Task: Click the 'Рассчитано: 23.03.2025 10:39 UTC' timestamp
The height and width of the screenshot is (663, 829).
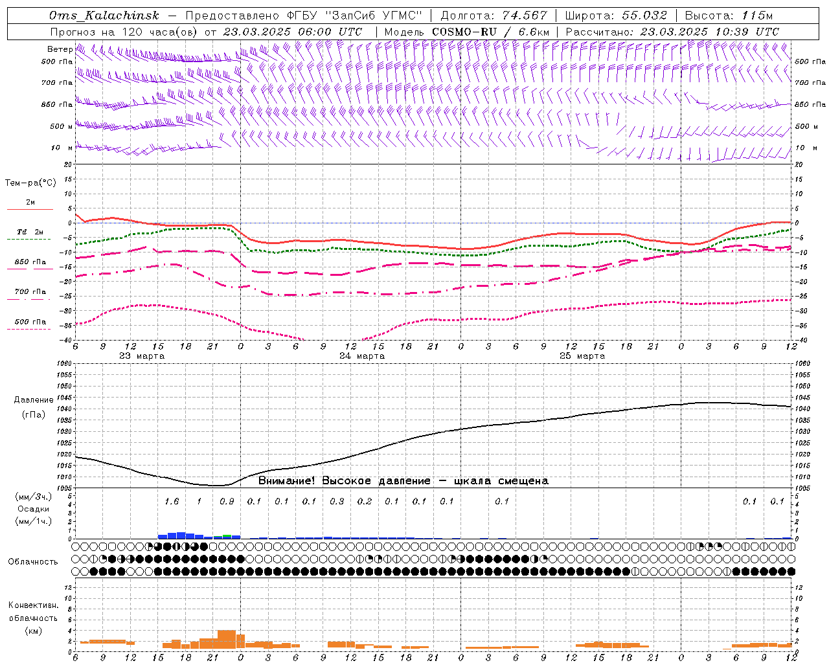Action: [x=672, y=32]
